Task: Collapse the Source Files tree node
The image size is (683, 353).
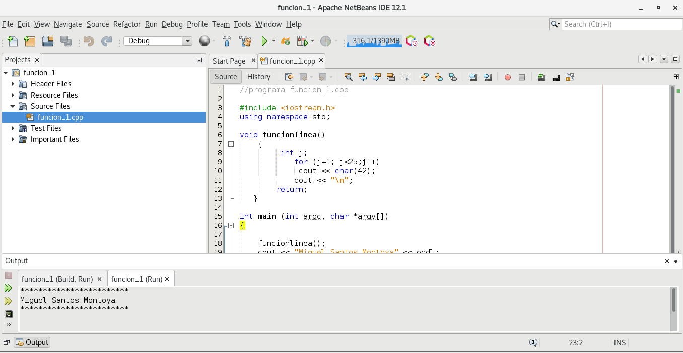Action: click(13, 106)
